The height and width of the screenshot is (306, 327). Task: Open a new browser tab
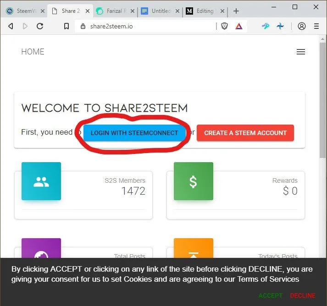click(236, 11)
